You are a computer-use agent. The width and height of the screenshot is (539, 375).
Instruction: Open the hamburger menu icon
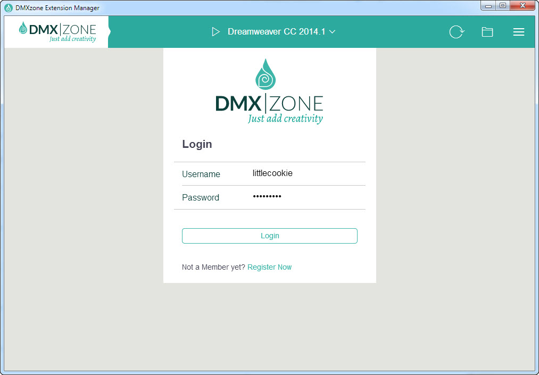[x=519, y=32]
